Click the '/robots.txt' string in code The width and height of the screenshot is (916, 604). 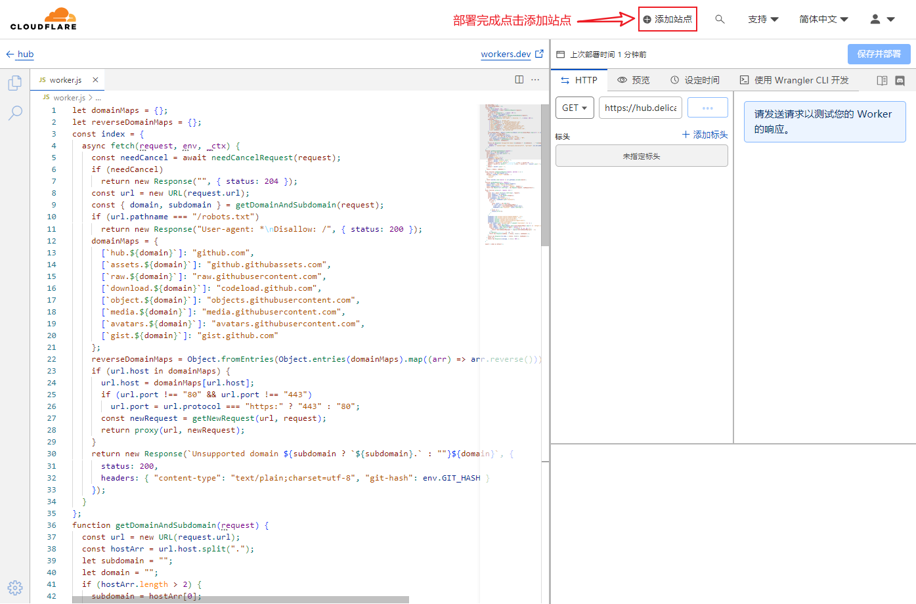[x=225, y=217]
